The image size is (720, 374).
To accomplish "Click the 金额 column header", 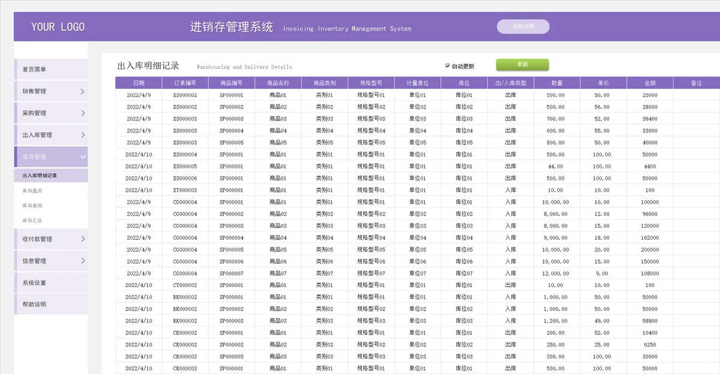I will [650, 83].
